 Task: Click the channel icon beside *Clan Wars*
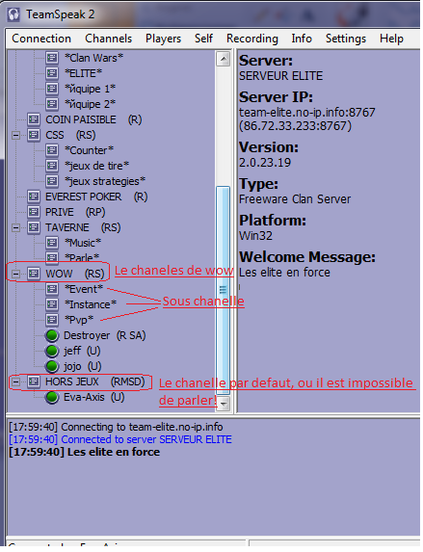click(52, 58)
